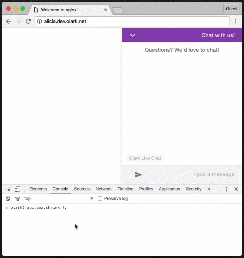Reload the page with refresh icon
Viewport: 244px width, 258px height.
[28, 21]
